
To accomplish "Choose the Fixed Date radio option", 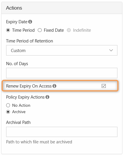I will pos(40,30).
